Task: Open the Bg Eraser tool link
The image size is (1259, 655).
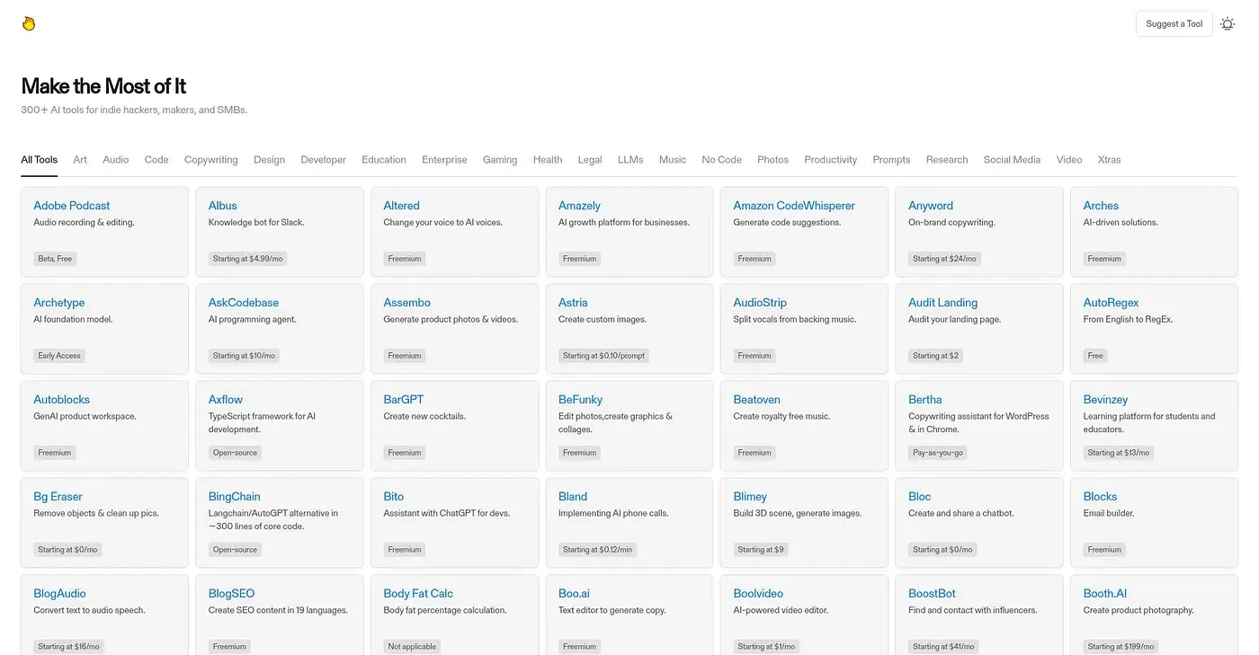Action: coord(58,497)
